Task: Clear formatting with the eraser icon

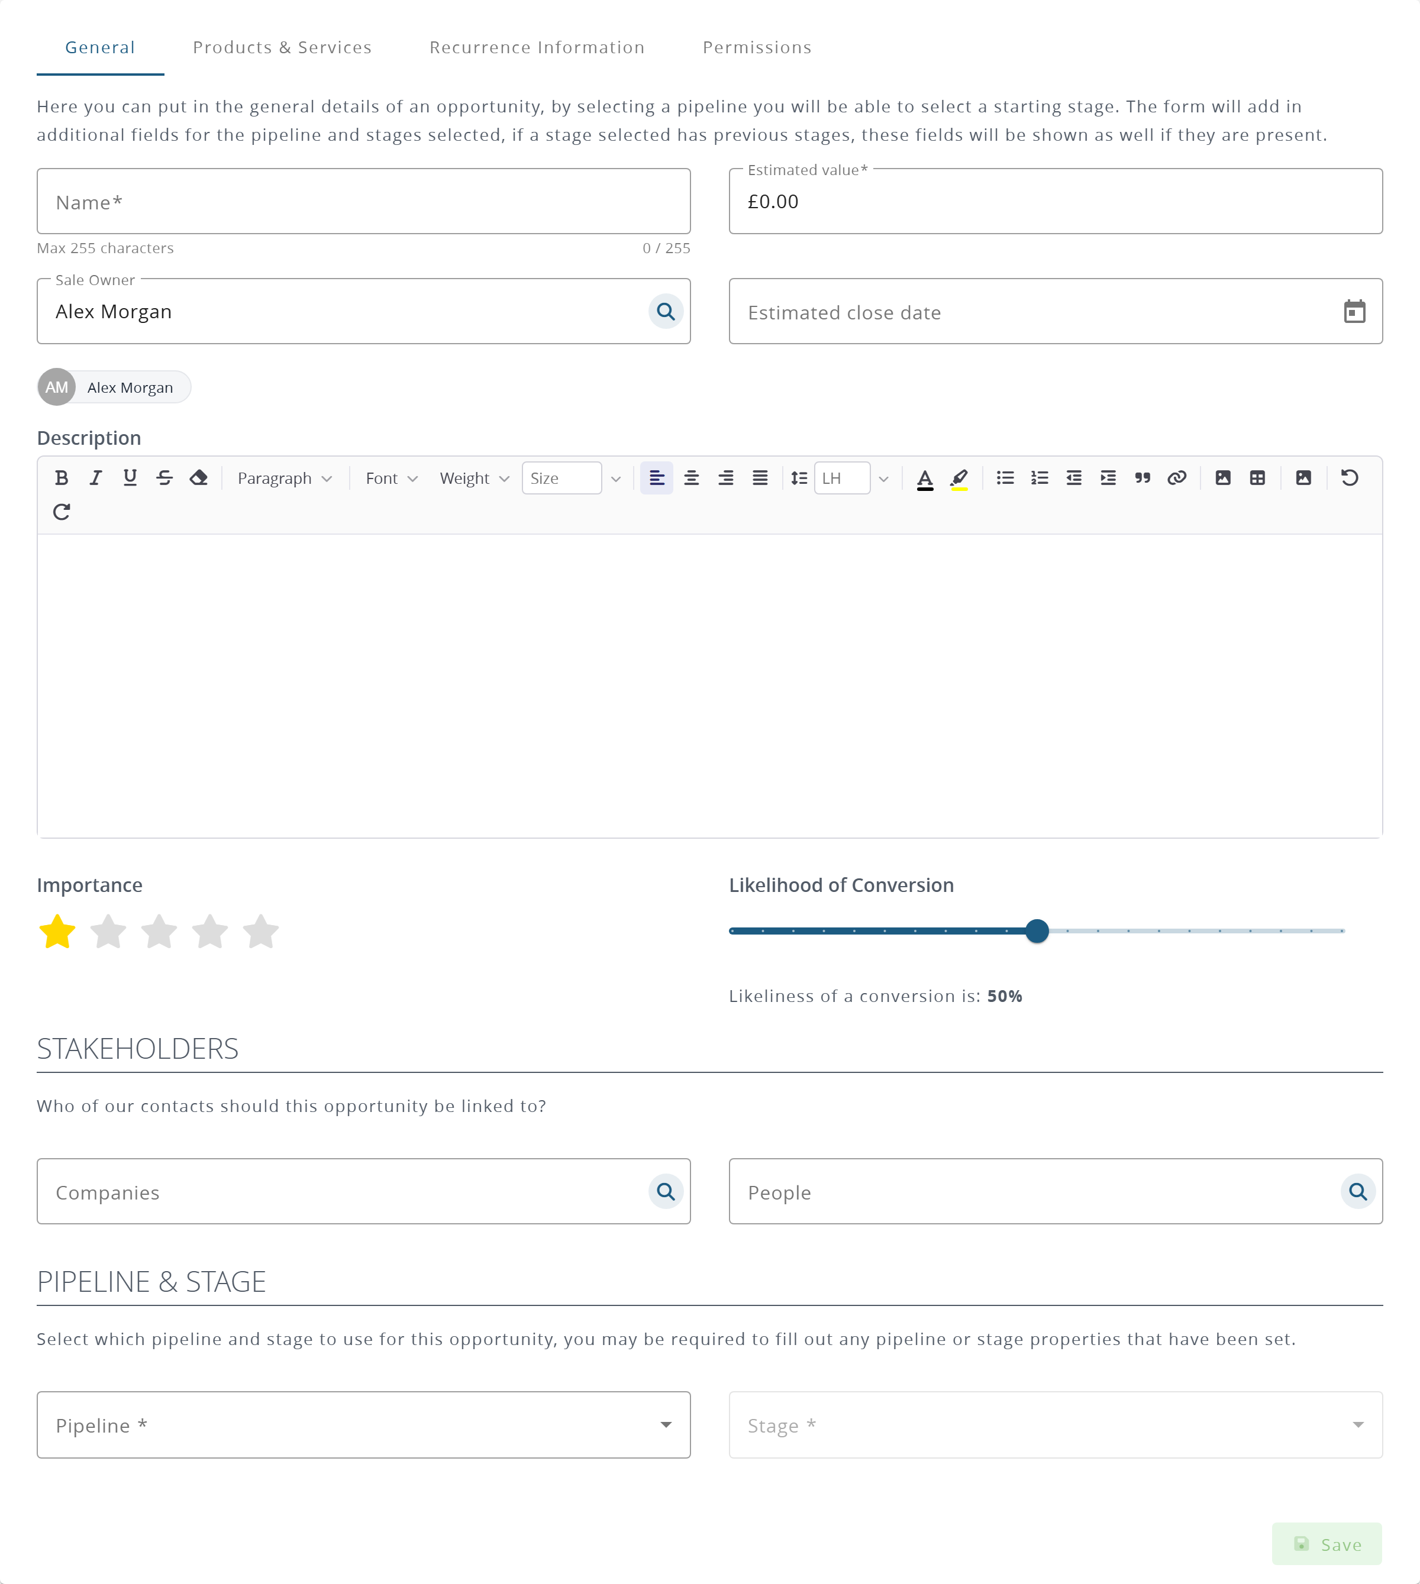Action: pyautogui.click(x=199, y=478)
